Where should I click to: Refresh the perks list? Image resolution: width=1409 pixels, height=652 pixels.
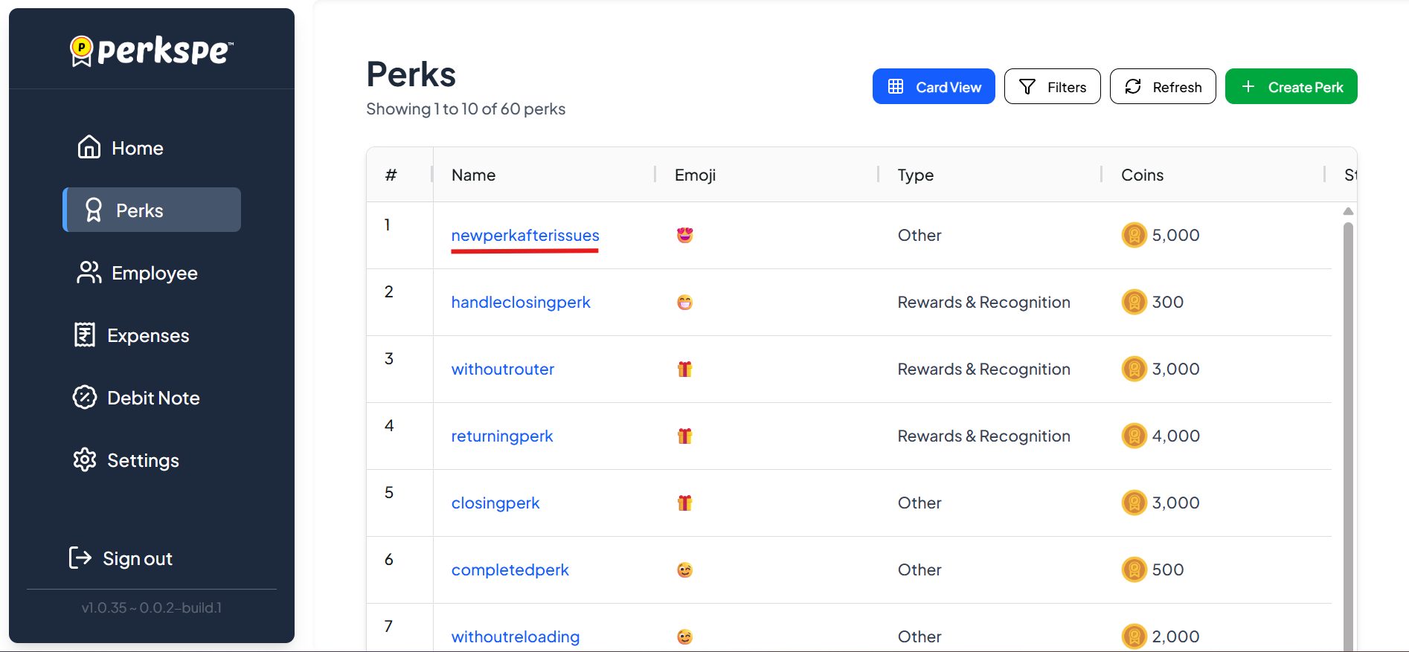[1162, 87]
